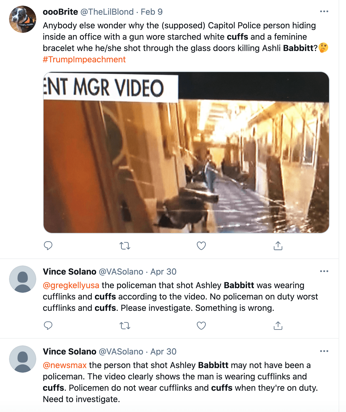This screenshot has width=346, height=412.
Task: Open Vince Solano's name on @gregkellyusa tweet
Action: (x=70, y=272)
